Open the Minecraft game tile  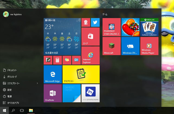pyautogui.click(x=111, y=46)
